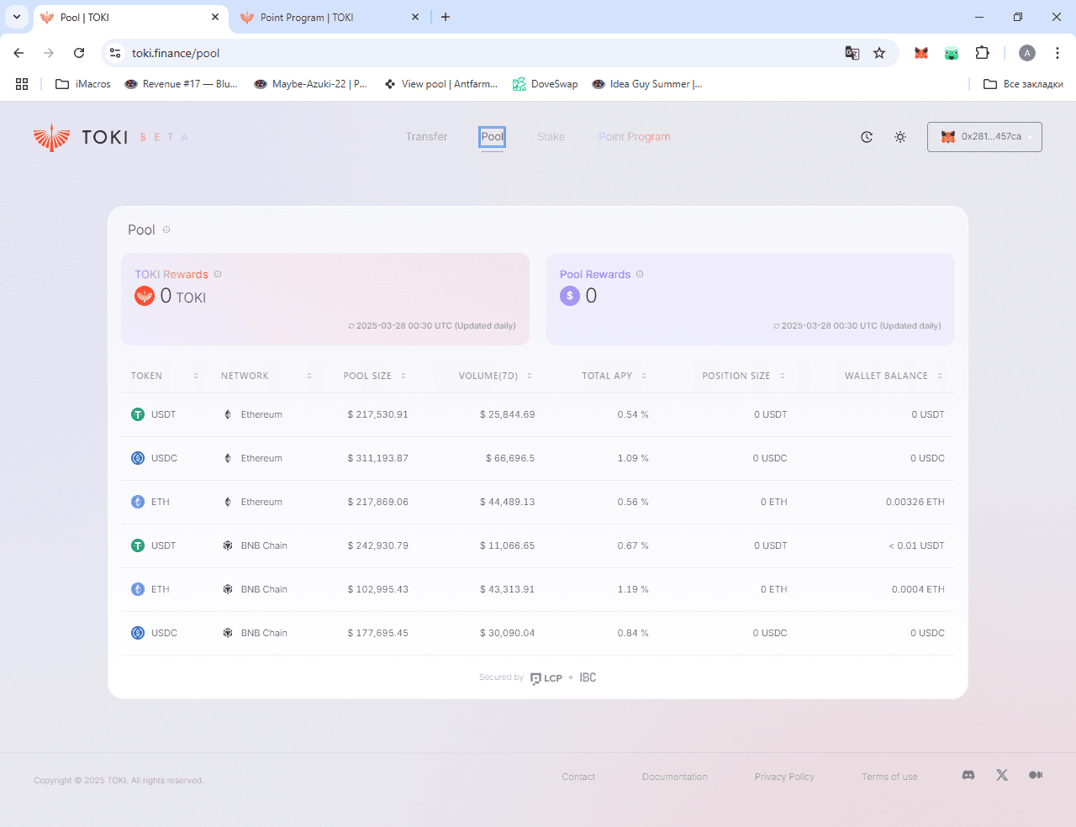Open the Medium social icon
1076x827 pixels.
pyautogui.click(x=1036, y=775)
